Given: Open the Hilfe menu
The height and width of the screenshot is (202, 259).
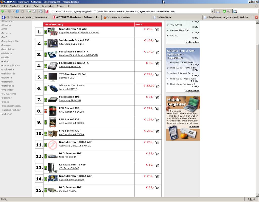Looking at the screenshot, I should pos(69,6).
